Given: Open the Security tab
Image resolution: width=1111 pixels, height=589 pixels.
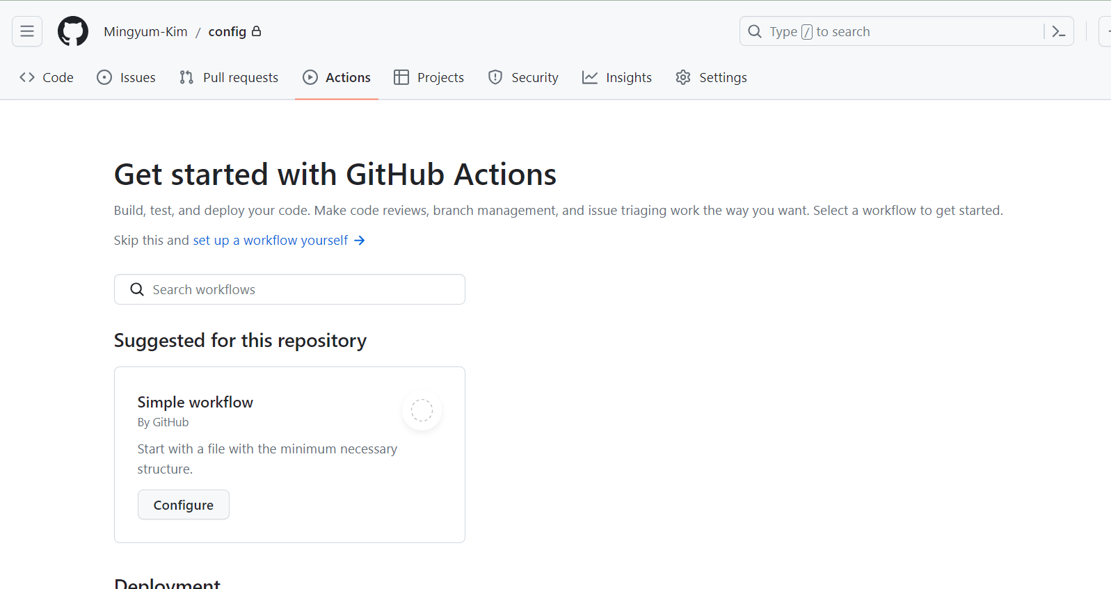Looking at the screenshot, I should tap(524, 77).
